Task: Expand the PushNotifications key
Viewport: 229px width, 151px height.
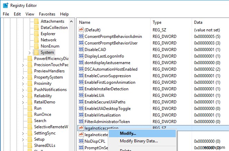Action: click(x=23, y=90)
